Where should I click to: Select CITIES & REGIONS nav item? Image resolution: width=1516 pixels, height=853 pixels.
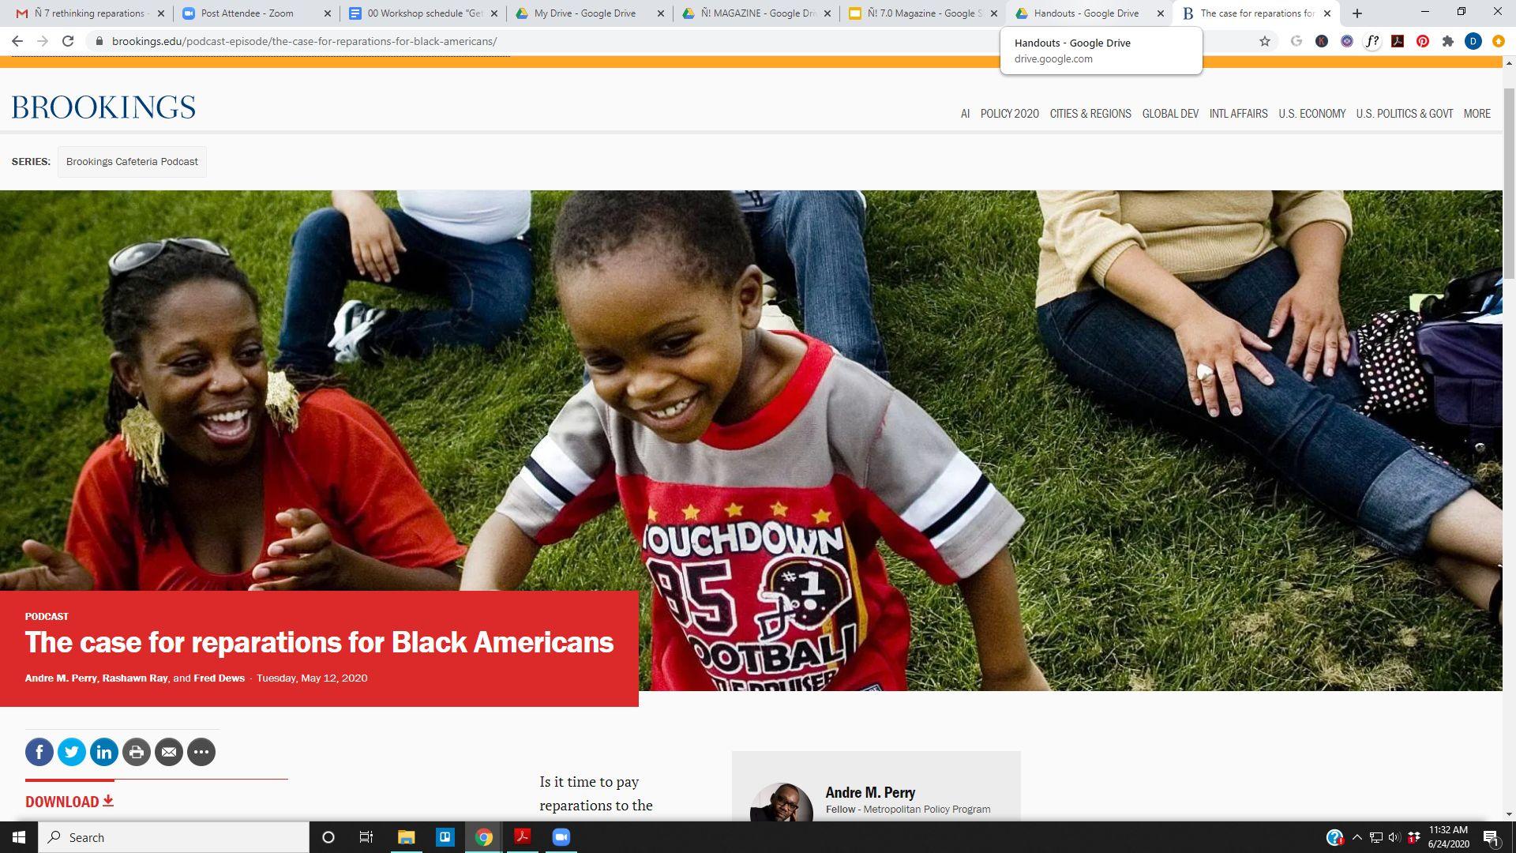(1090, 114)
